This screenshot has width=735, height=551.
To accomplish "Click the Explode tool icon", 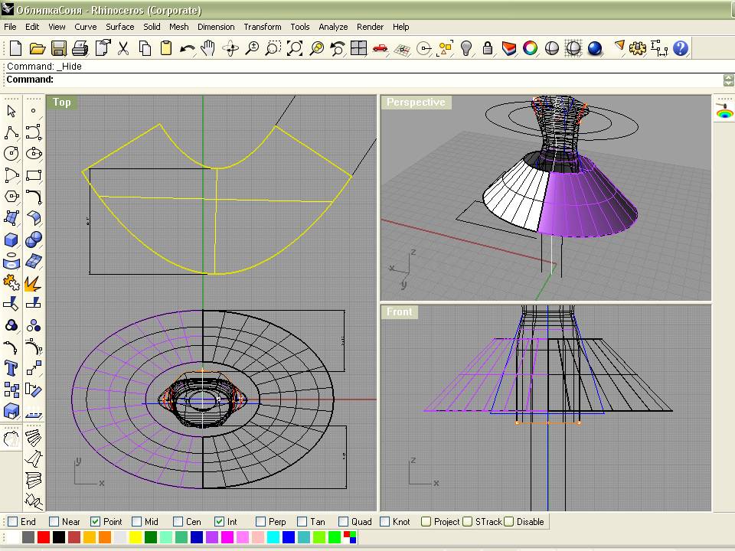I will point(33,283).
